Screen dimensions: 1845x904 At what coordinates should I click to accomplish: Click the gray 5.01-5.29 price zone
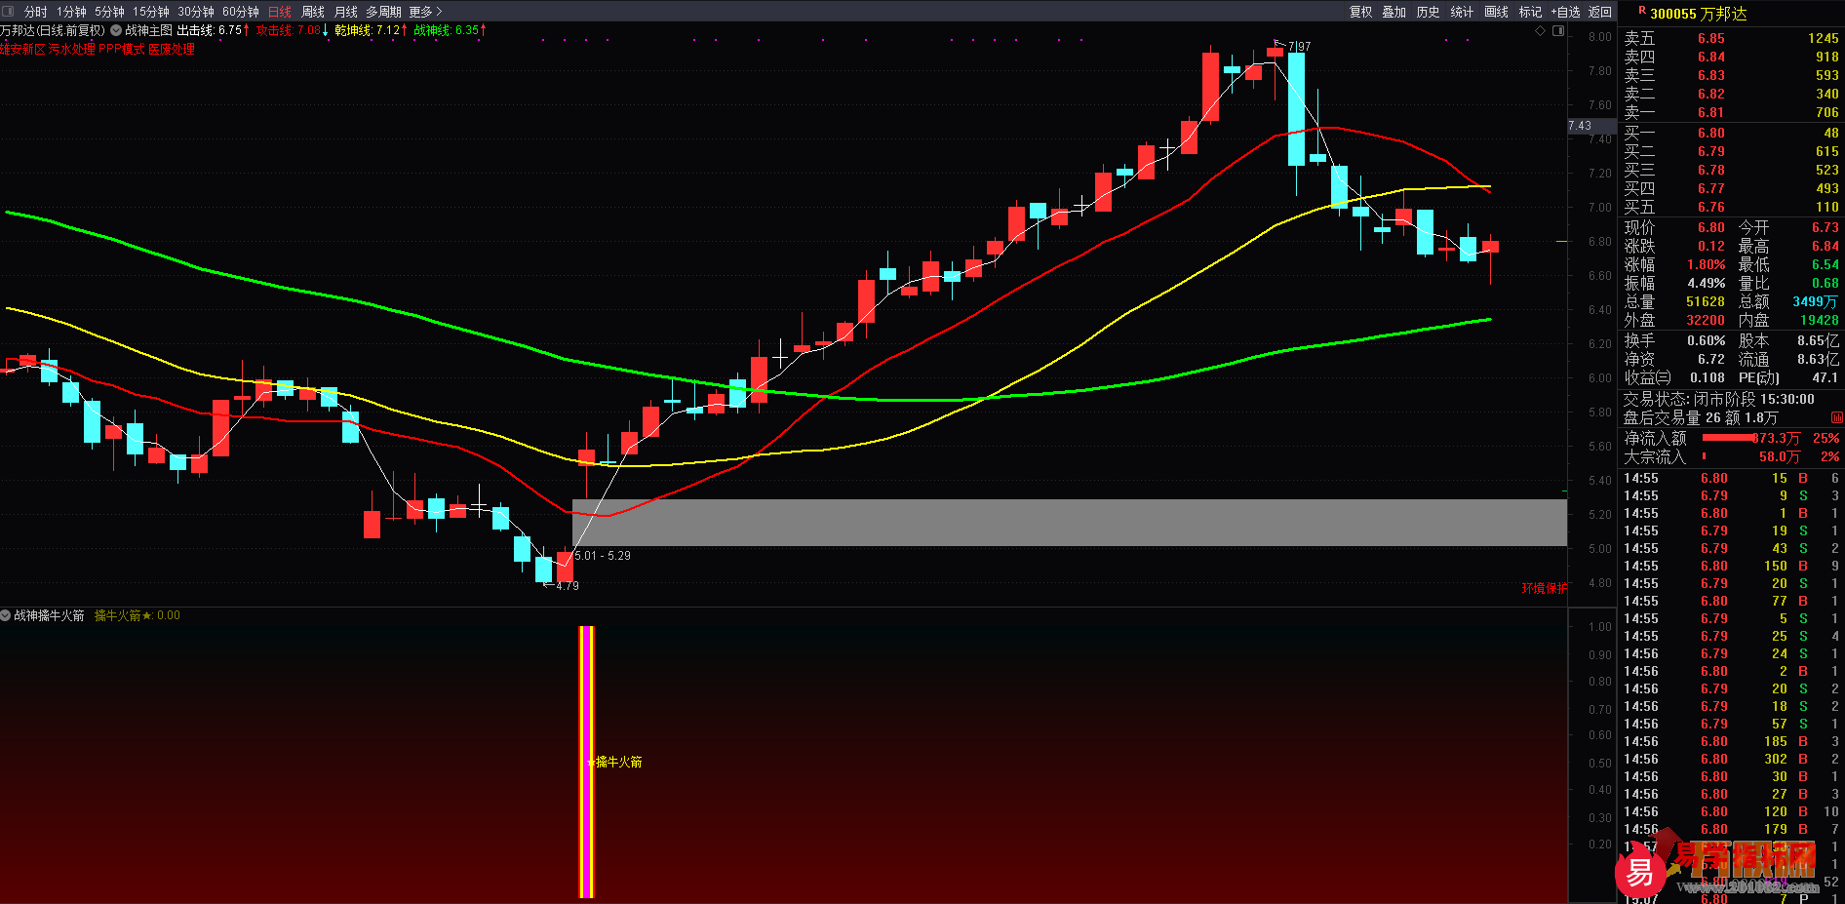(1069, 523)
